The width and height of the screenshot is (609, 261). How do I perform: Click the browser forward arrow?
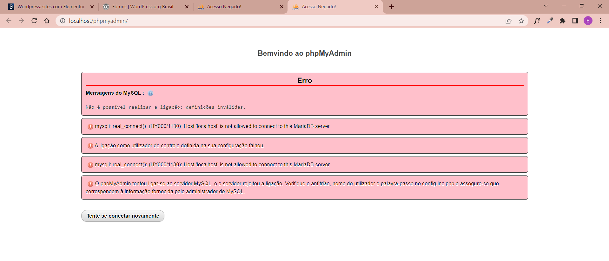(22, 21)
